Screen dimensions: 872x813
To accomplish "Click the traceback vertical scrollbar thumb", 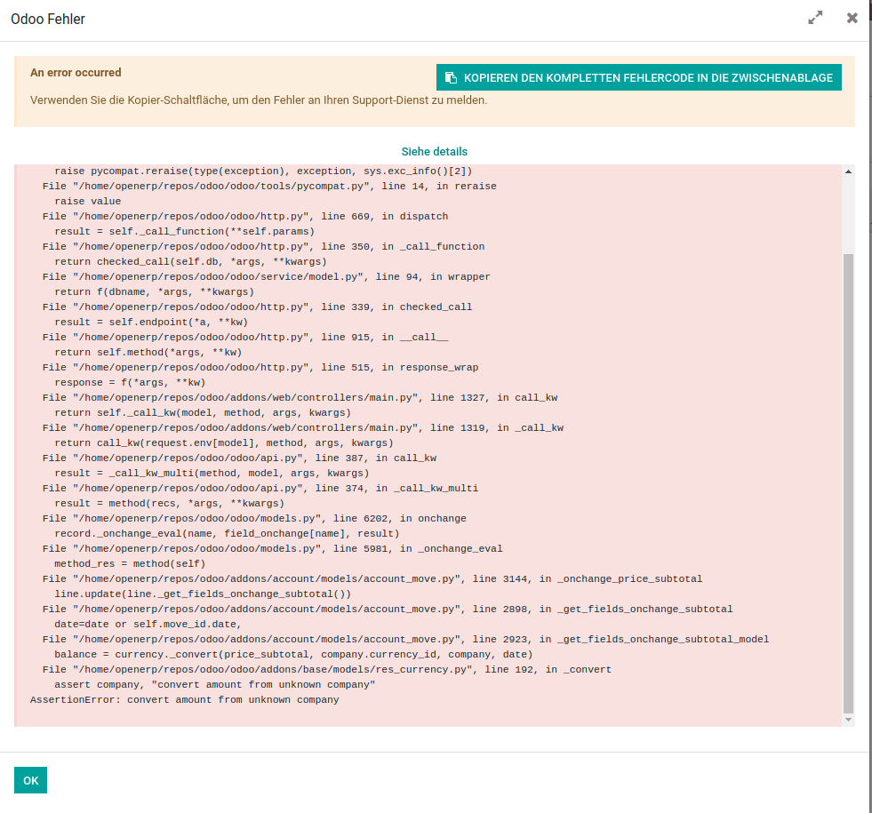I will 848,483.
